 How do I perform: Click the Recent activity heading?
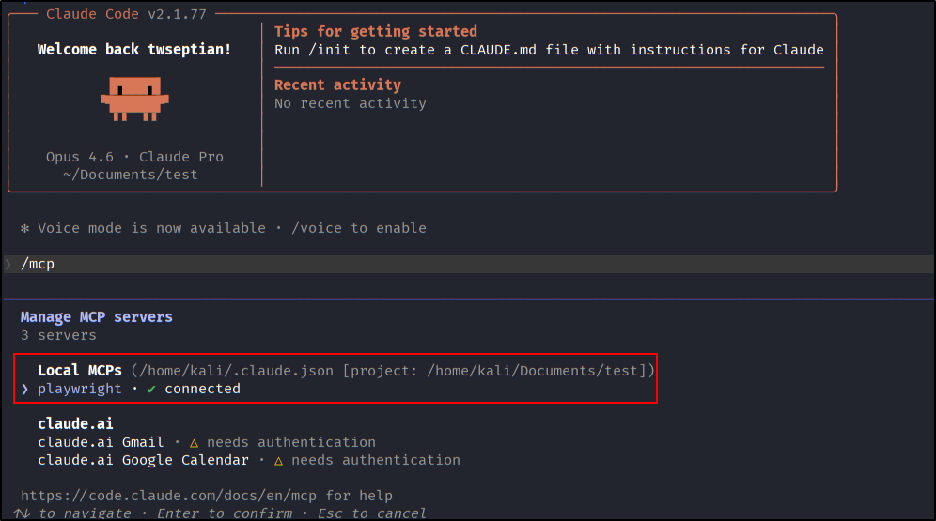point(337,84)
